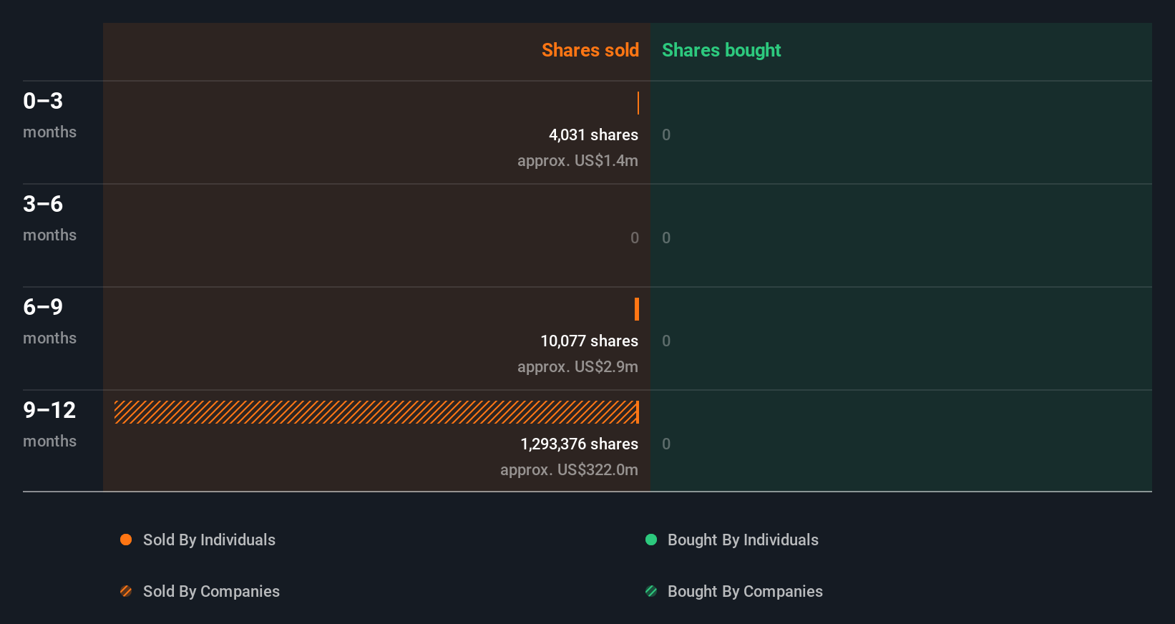Click the 1,293,376 shares value

coord(579,444)
